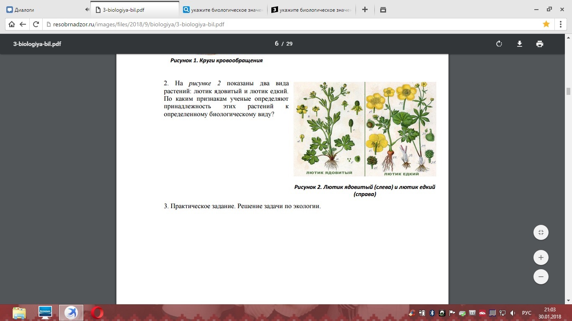Open Opera browser from the taskbar
This screenshot has height=321, width=572.
[97, 313]
